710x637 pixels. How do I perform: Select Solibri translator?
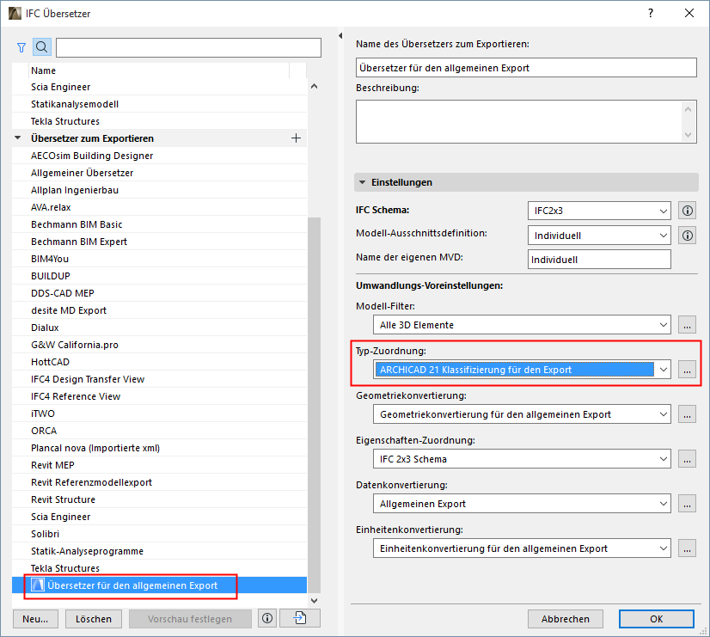159,534
